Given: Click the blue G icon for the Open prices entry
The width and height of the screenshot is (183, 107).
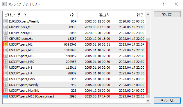Looking at the screenshot, I should 6,96.
